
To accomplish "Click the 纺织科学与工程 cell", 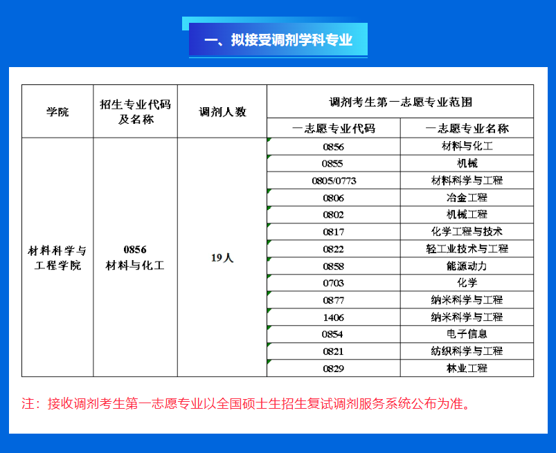I will (x=467, y=351).
